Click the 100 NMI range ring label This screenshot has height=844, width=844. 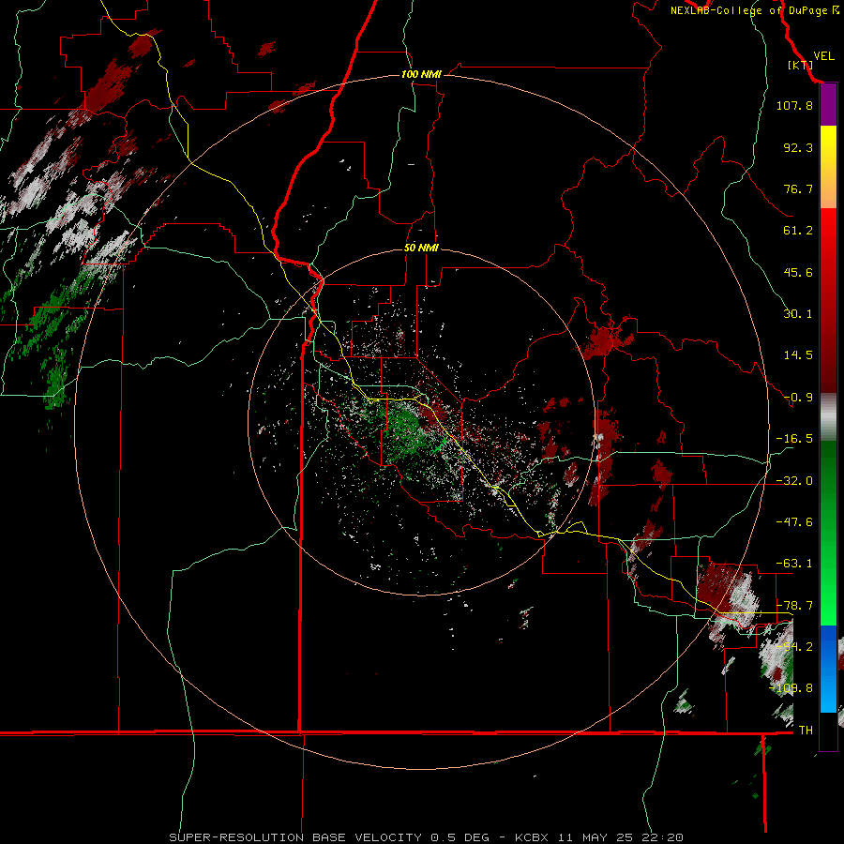tap(421, 74)
